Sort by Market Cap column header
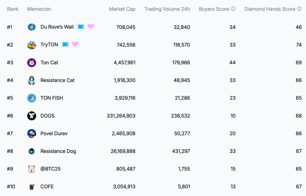 coord(122,9)
